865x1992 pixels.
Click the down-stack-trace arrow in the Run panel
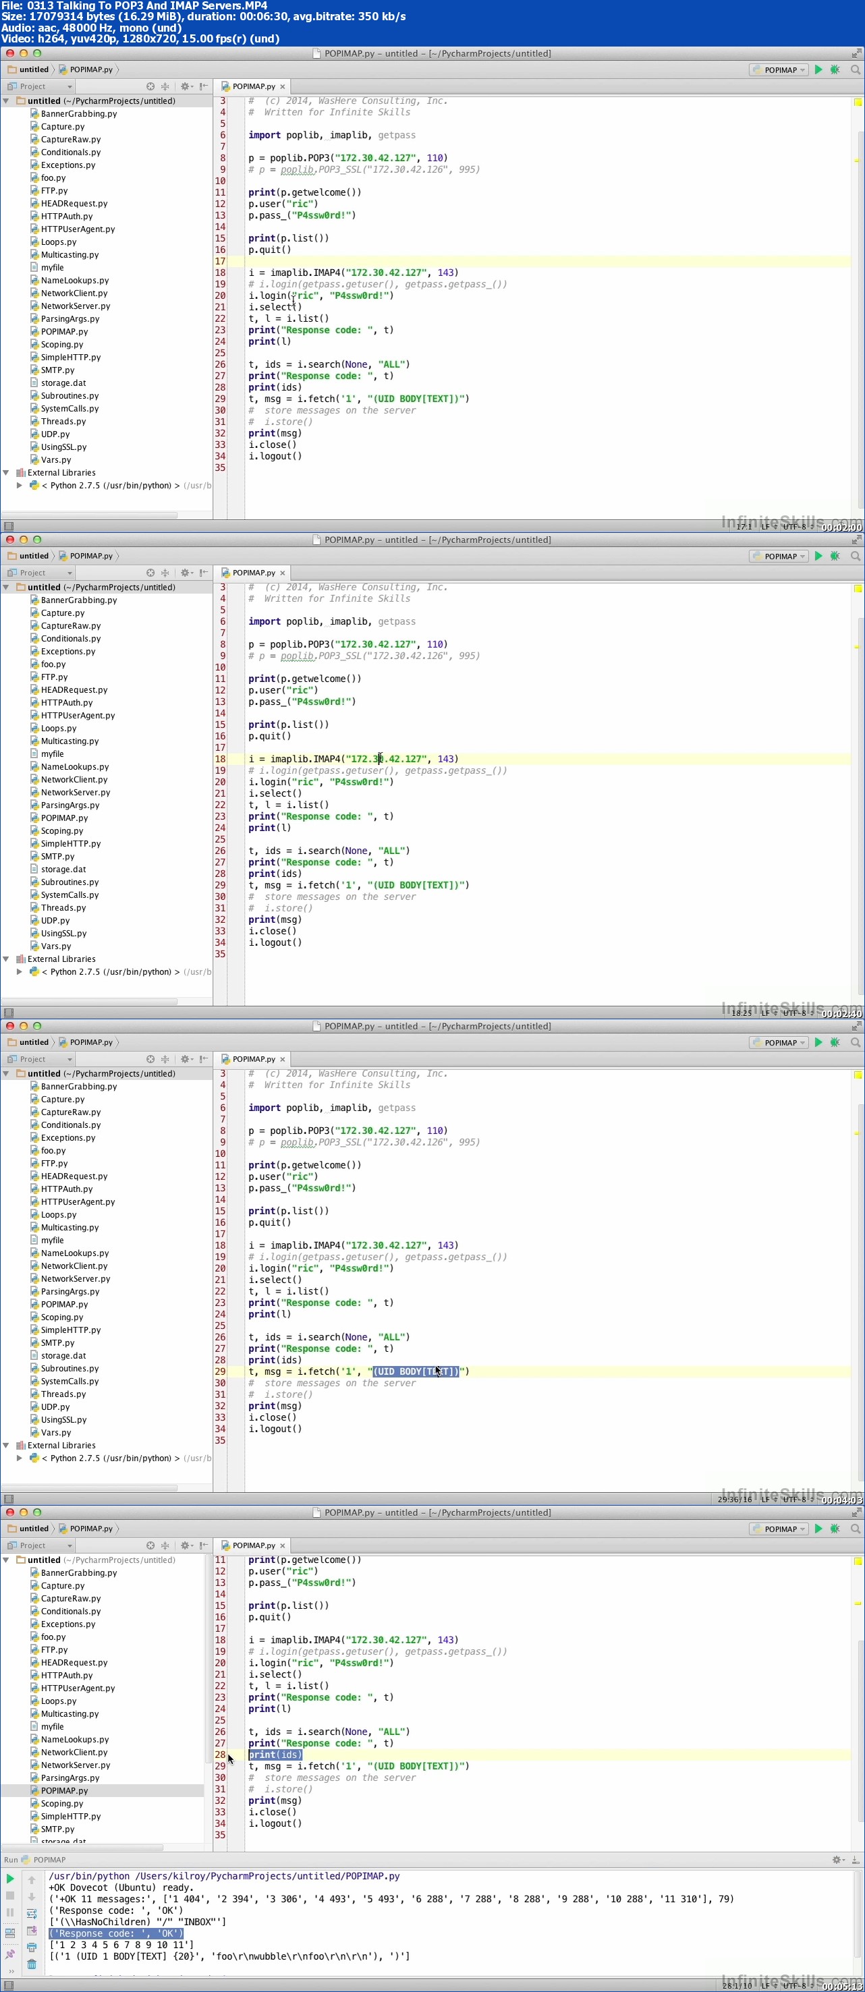click(32, 1896)
